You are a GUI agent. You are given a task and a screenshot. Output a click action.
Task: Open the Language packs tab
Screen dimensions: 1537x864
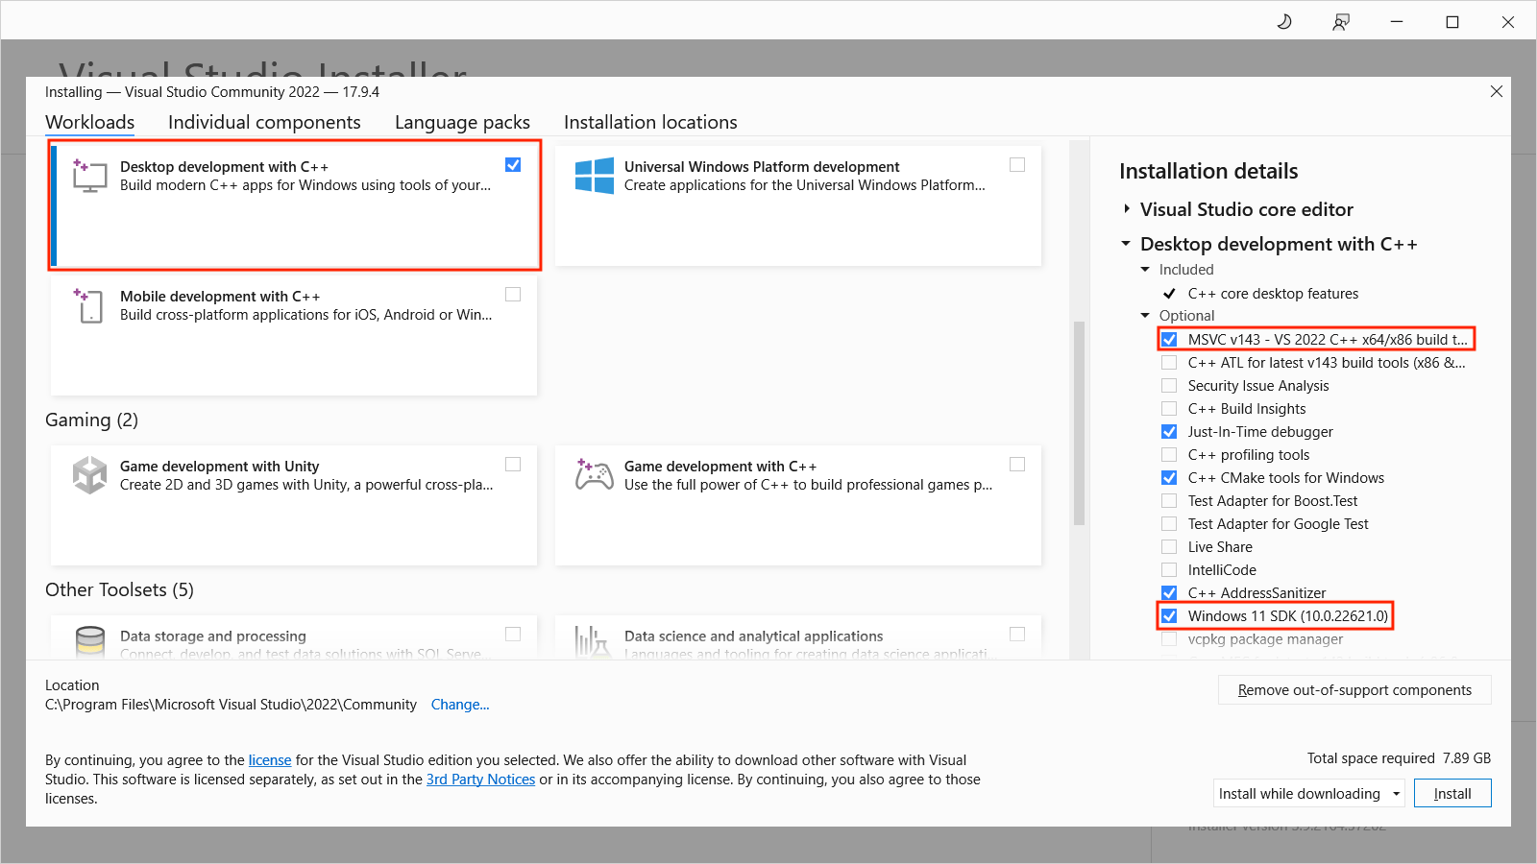(x=462, y=122)
